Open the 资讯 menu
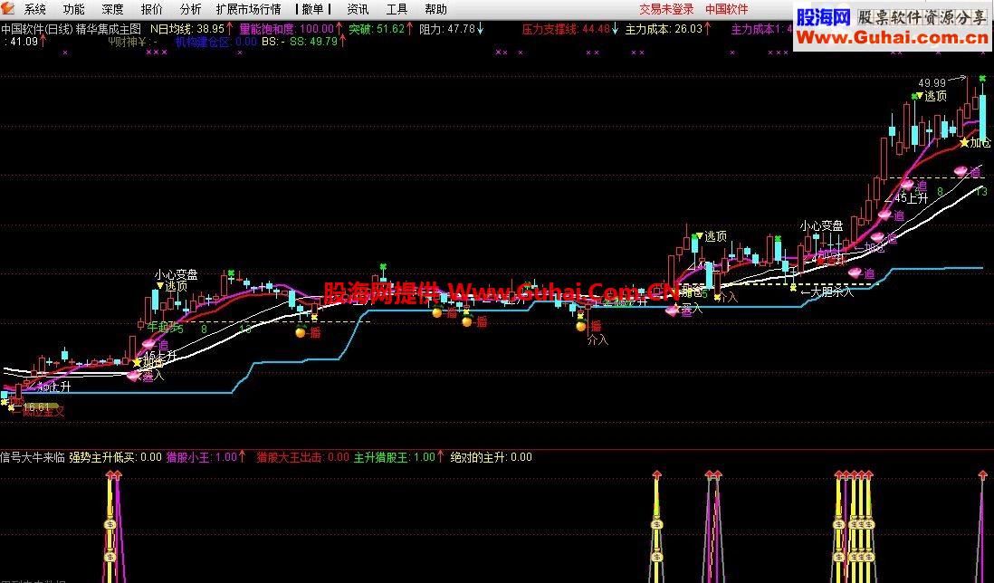The image size is (994, 583). point(358,9)
